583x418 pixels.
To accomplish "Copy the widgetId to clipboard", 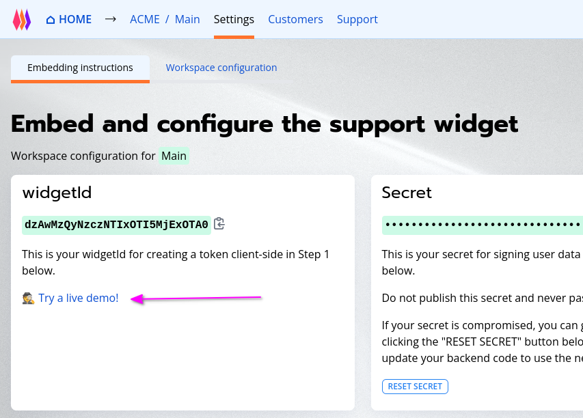I will tap(219, 224).
